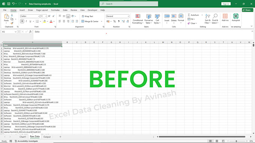The width and height of the screenshot is (255, 143).
Task: Switch to the Insert ribbon tab
Action: [22, 10]
